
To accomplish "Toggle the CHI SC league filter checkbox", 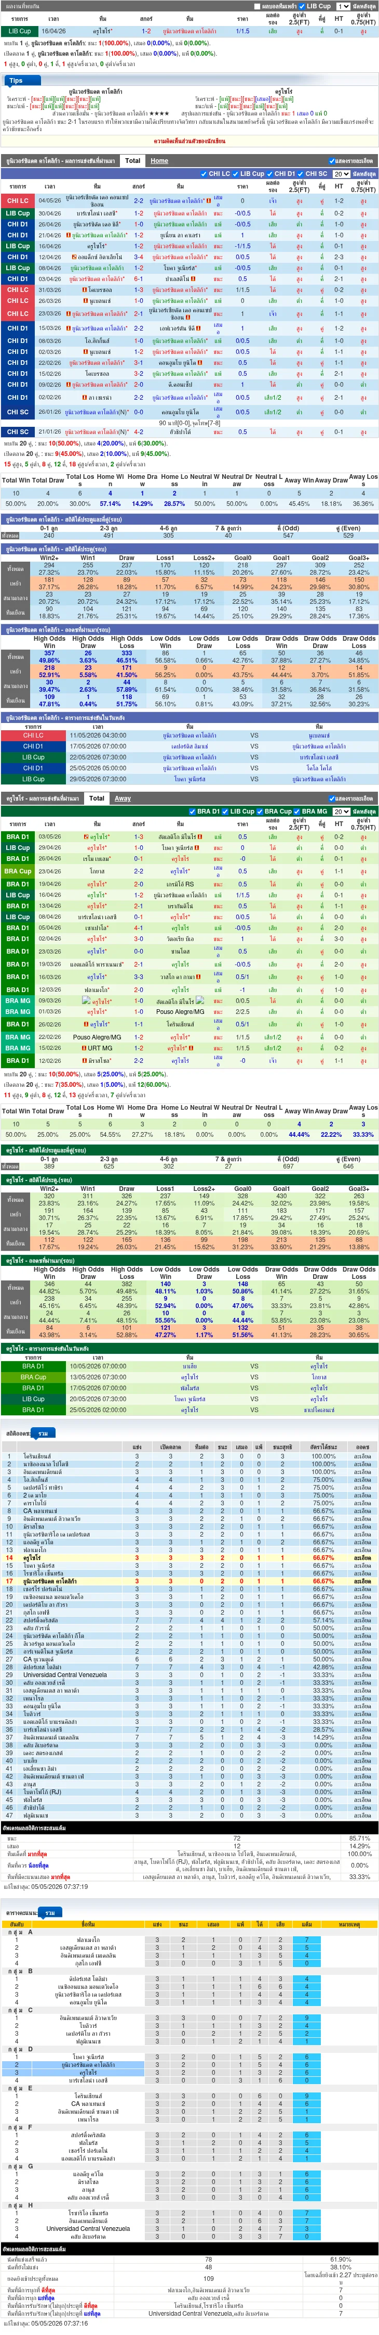I will coord(302,173).
